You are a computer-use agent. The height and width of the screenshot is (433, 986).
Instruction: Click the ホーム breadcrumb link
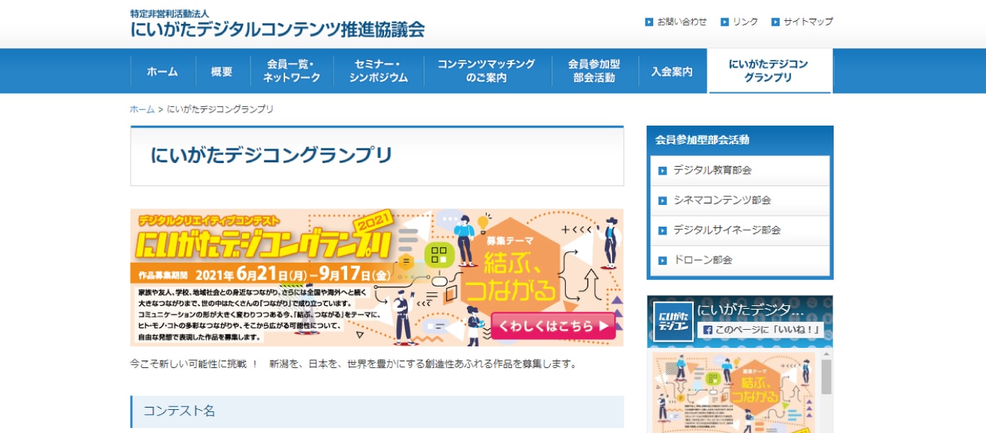pos(142,110)
